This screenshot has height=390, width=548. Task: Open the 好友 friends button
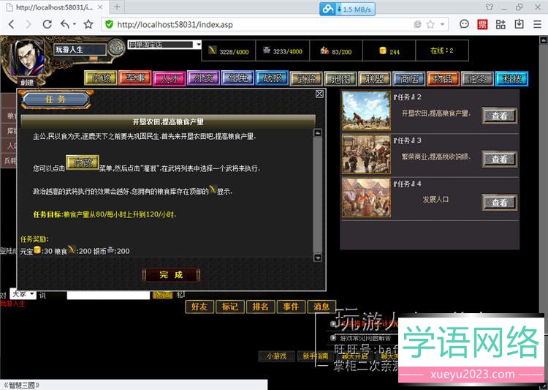click(x=198, y=307)
